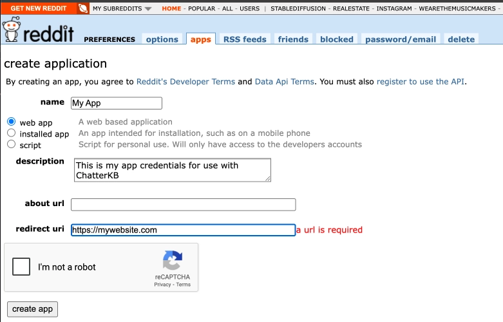Viewport: 503px width, 322px height.
Task: Open the WeAreTheMusicMakers subreddit link
Action: point(457,8)
